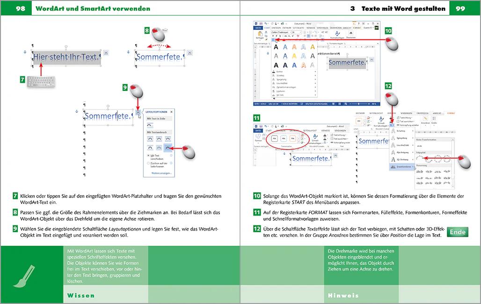
Task: Expand the Zahlenformatvorlagen submenu
Action: (x=294, y=87)
